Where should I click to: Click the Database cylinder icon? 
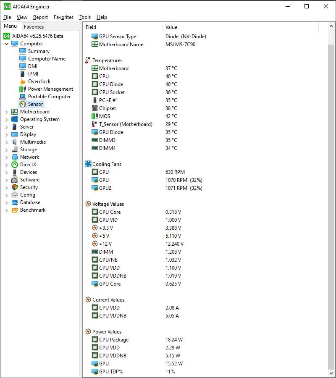[15, 202]
